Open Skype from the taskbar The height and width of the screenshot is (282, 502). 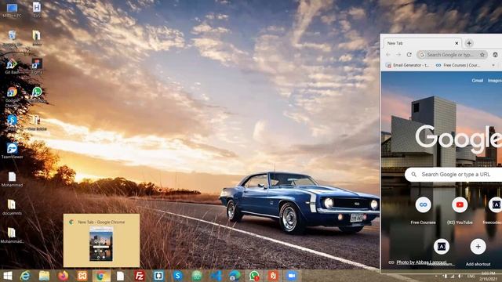coord(178,276)
